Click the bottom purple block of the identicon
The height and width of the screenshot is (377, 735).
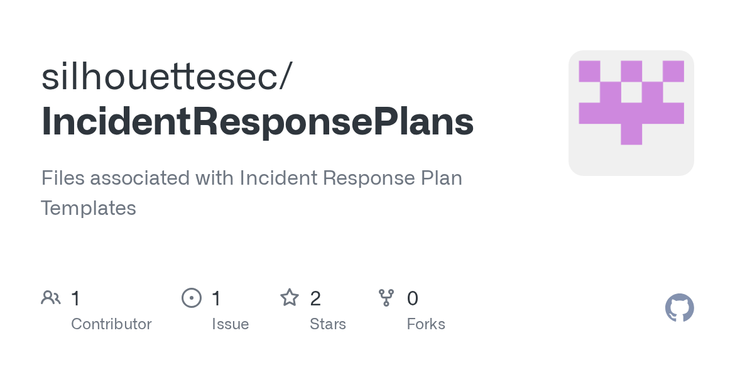(631, 134)
